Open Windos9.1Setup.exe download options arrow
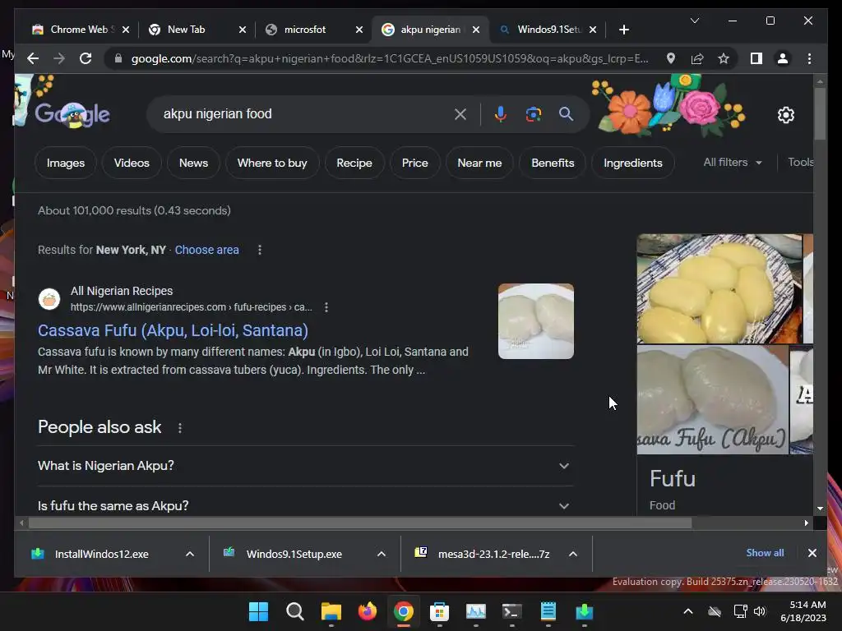842x631 pixels. 382,555
